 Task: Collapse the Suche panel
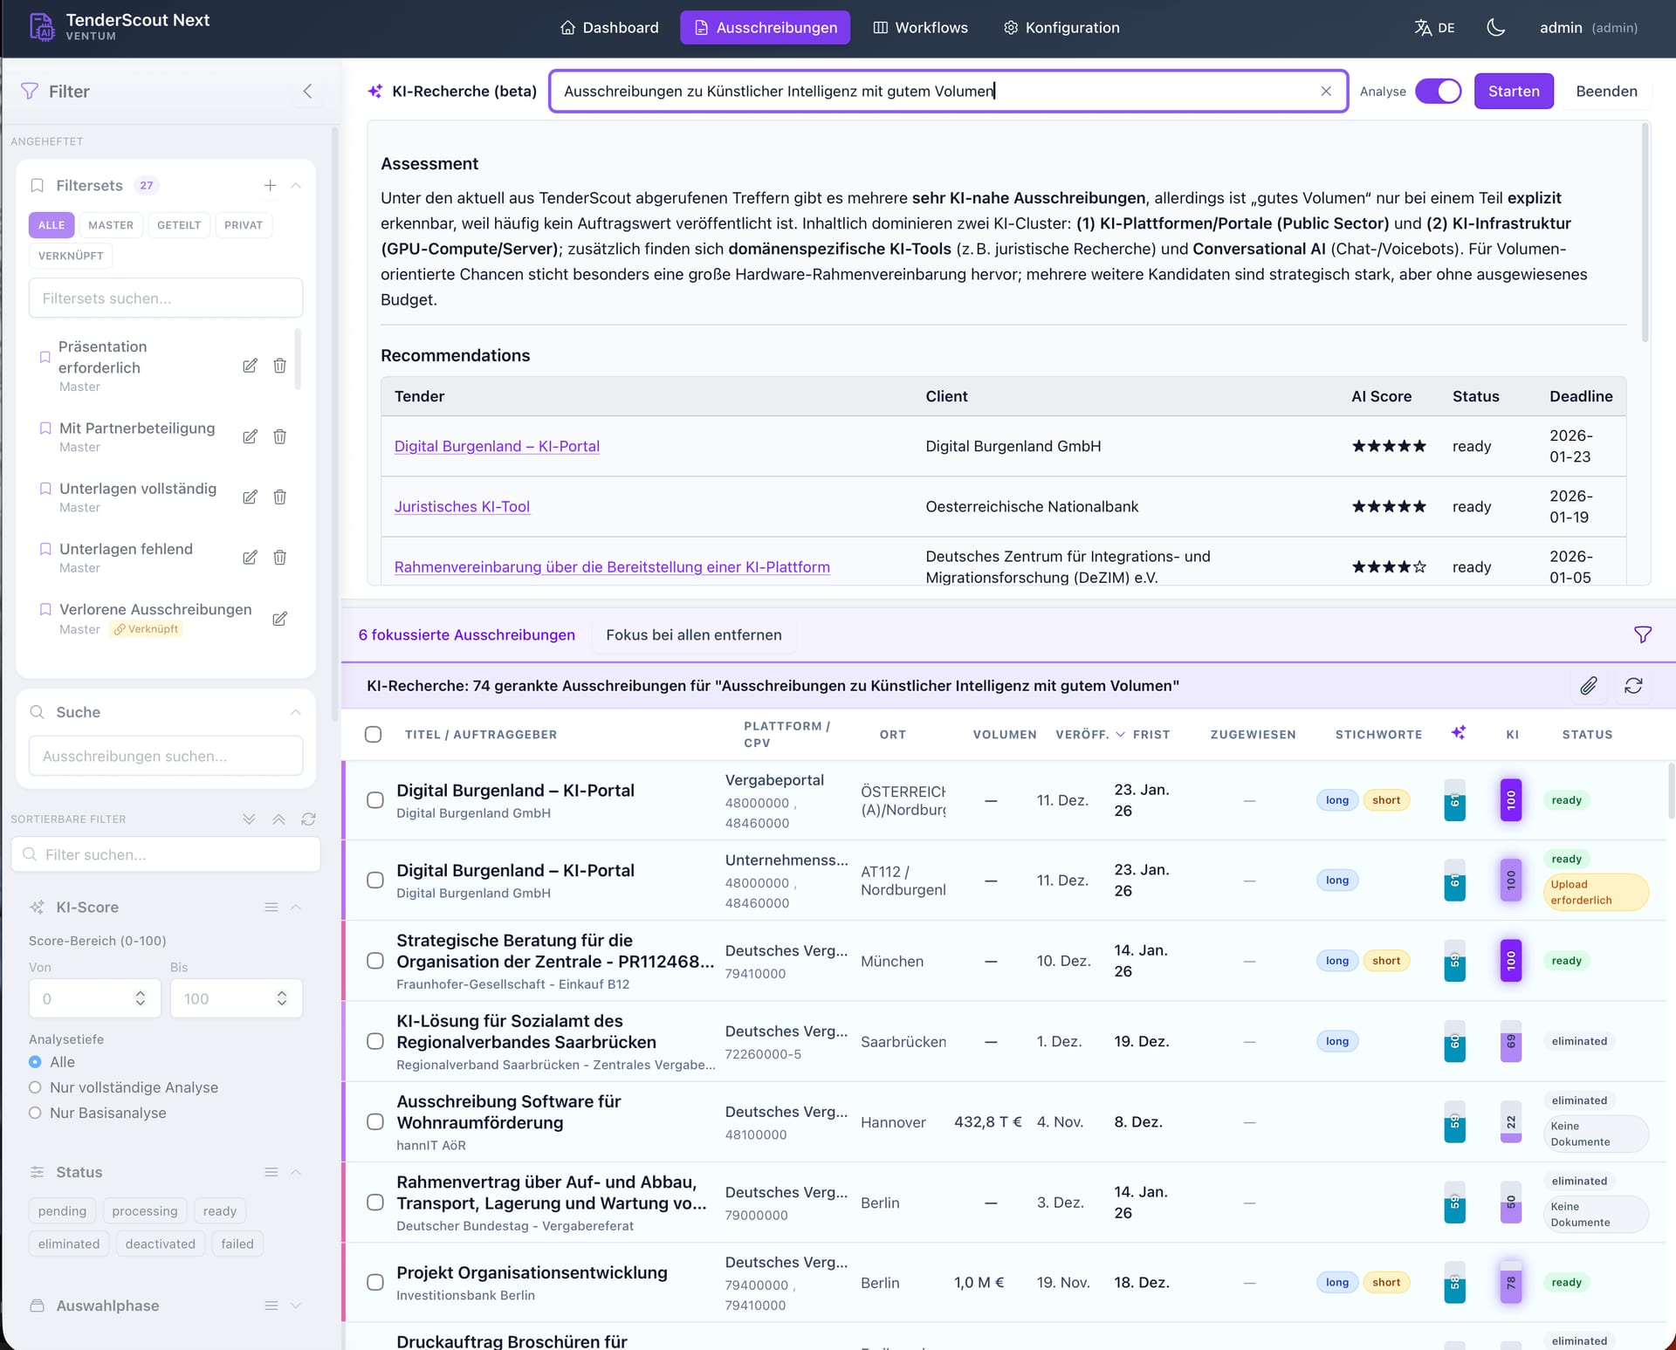pos(295,712)
